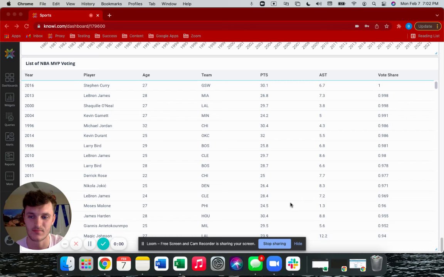Open macOS Control Center icon
The image size is (444, 277).
384,4
